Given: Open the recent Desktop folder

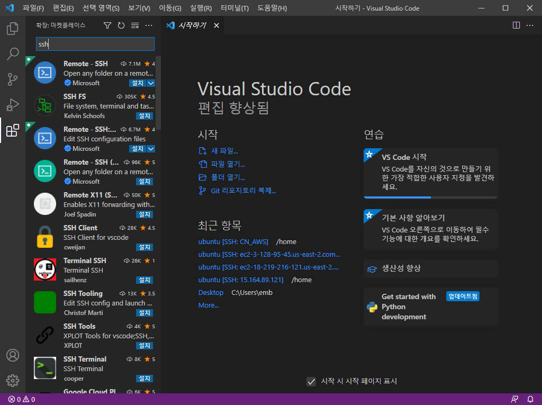Looking at the screenshot, I should coord(211,293).
